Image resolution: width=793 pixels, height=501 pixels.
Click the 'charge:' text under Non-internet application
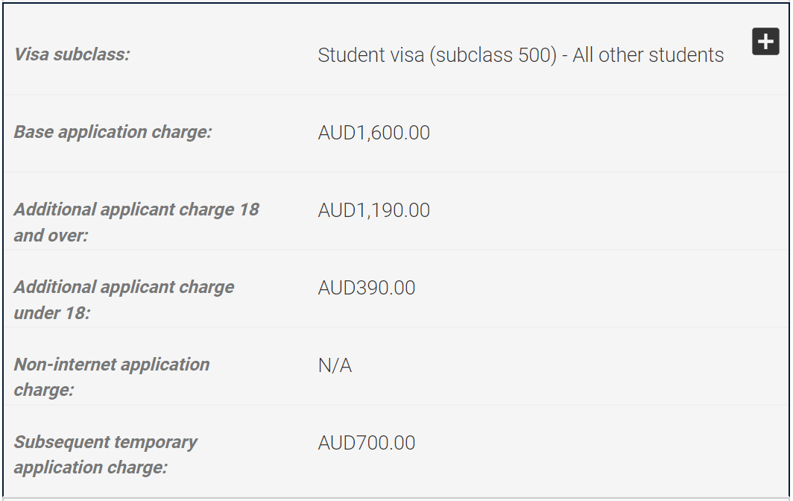pos(44,390)
